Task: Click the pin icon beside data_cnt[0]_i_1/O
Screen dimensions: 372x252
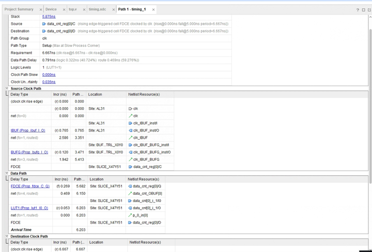Action: 130,208
